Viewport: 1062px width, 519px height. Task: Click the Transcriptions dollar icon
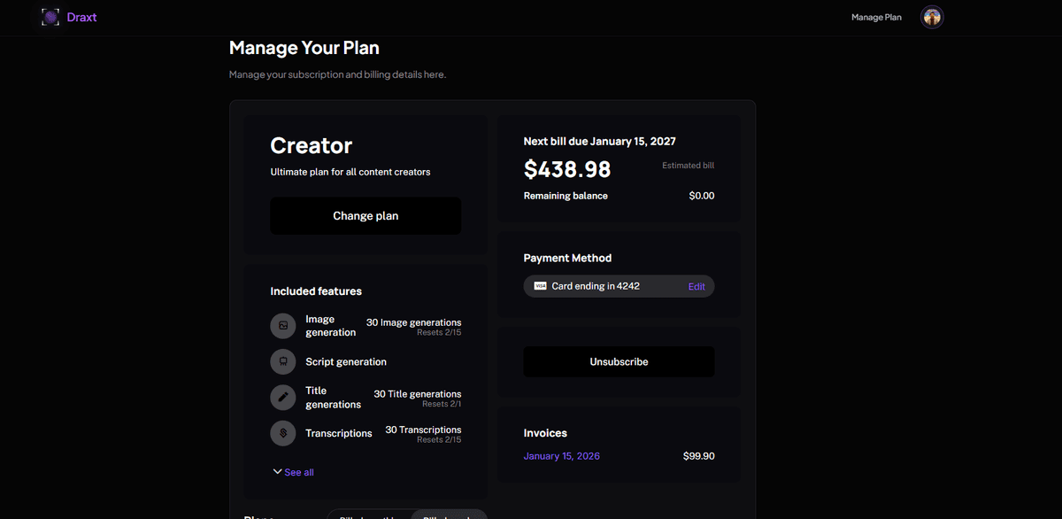283,433
